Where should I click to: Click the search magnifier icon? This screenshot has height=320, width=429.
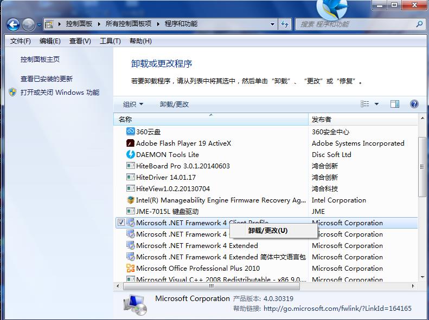[419, 24]
